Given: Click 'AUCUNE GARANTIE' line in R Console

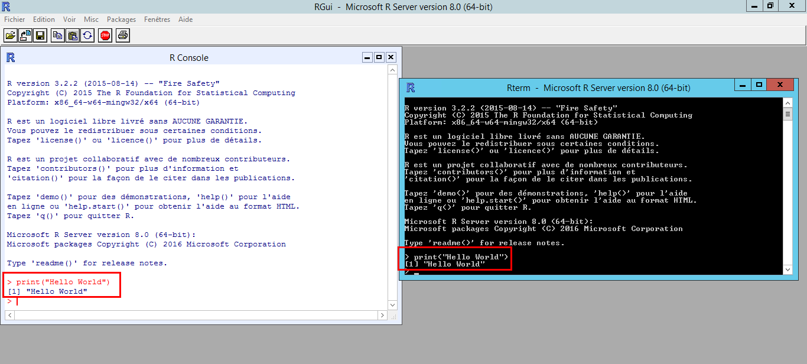Looking at the screenshot, I should (x=127, y=121).
